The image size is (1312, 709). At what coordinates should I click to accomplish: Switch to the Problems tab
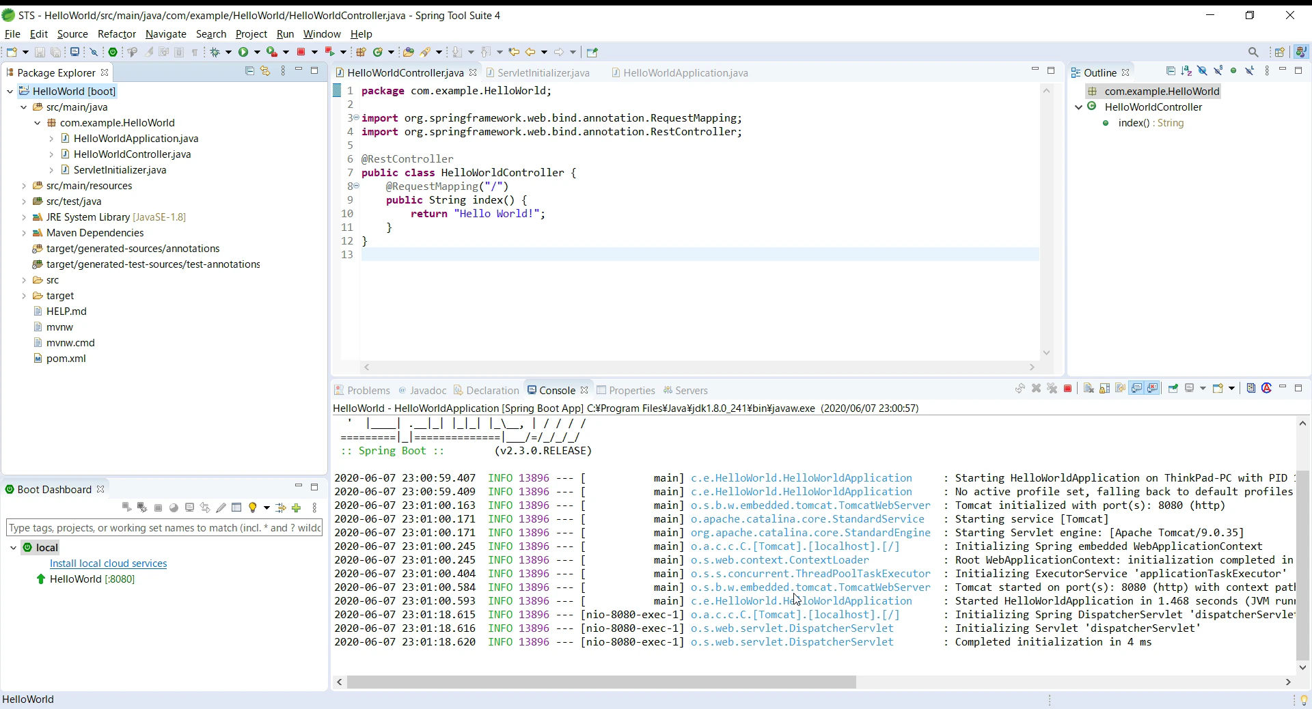pos(362,391)
